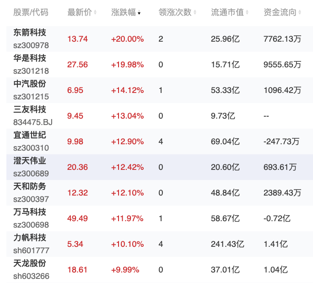Click price 13.74 for 东箭科技
The width and height of the screenshot is (313, 283).
point(77,39)
